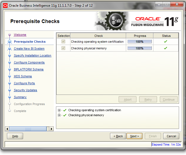Select 'Checking operating system certification' log line
This screenshot has height=155, width=186.
pos(95,110)
